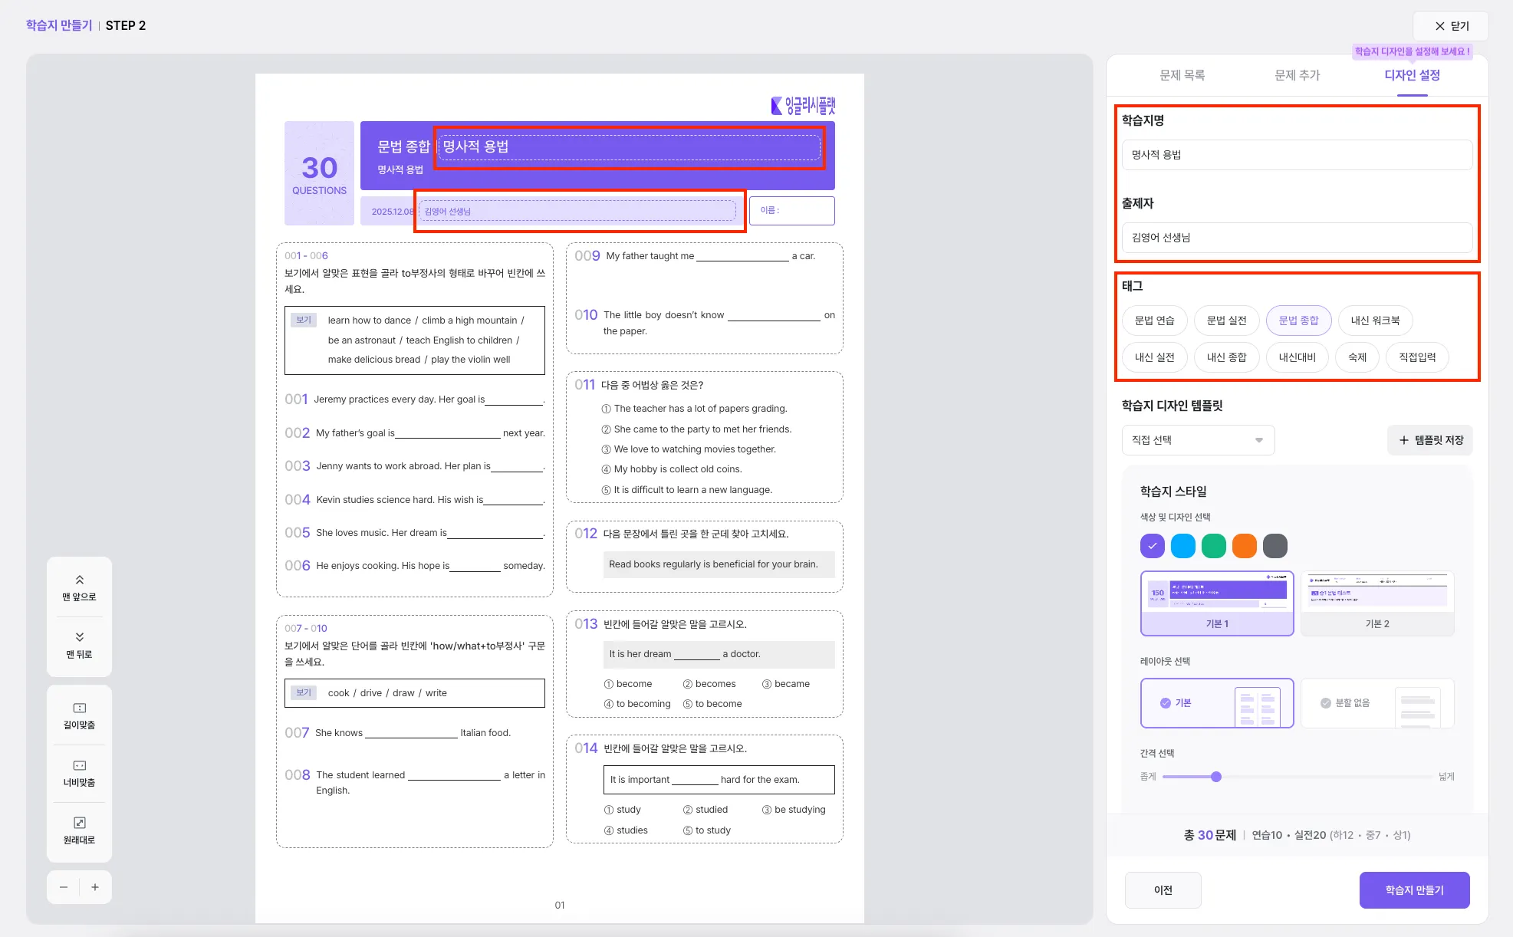Click the plus zoom-in icon
This screenshot has height=937, width=1513.
(95, 887)
